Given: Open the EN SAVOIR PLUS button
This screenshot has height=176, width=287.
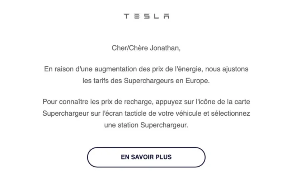Looking at the screenshot, I should (146, 157).
